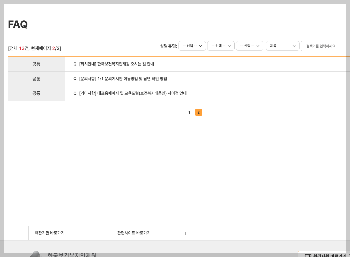This screenshot has height=257, width=350.
Task: Click the chevron on the 원격지원 바로가기 bar
Action: [x=348, y=255]
